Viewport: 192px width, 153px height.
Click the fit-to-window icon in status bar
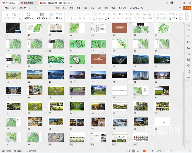[153, 151]
